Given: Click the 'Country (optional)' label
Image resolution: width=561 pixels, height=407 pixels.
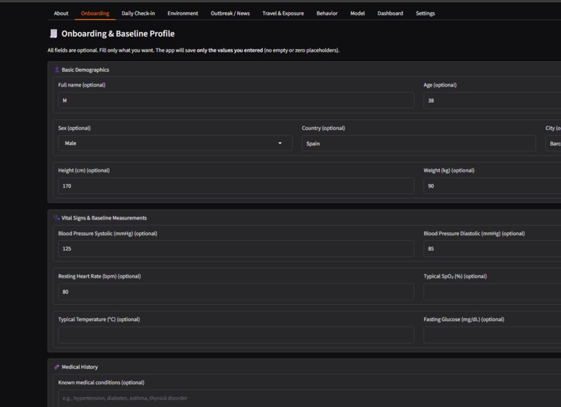Looking at the screenshot, I should [x=323, y=128].
